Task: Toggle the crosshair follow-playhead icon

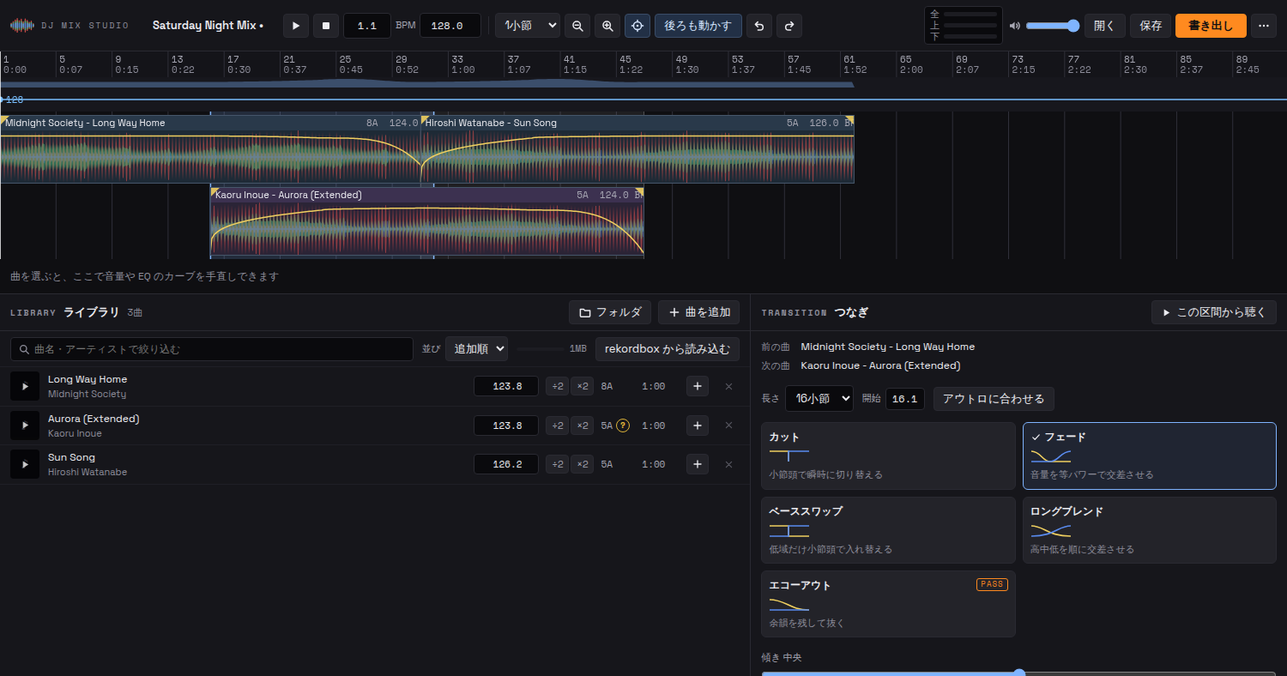Action: (637, 26)
